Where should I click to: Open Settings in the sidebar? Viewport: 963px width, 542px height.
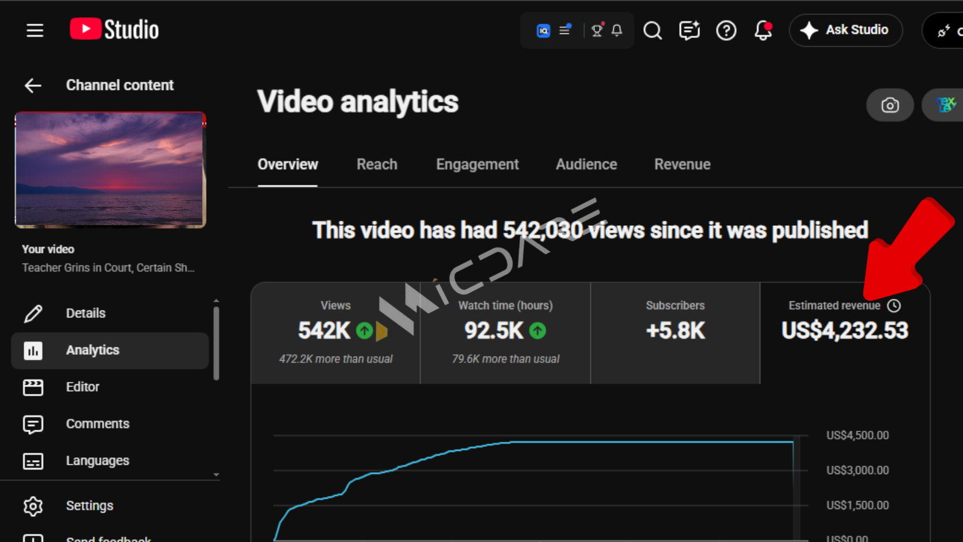click(x=109, y=506)
